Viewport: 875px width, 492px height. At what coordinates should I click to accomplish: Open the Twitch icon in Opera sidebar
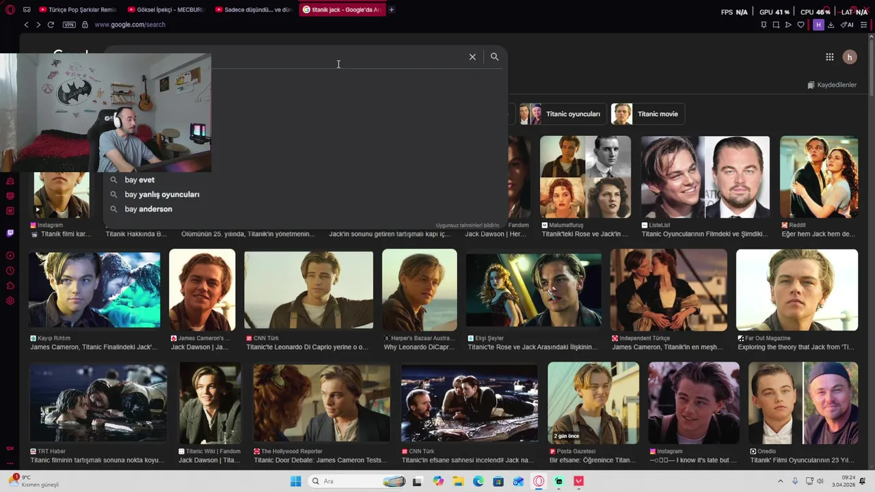10,233
